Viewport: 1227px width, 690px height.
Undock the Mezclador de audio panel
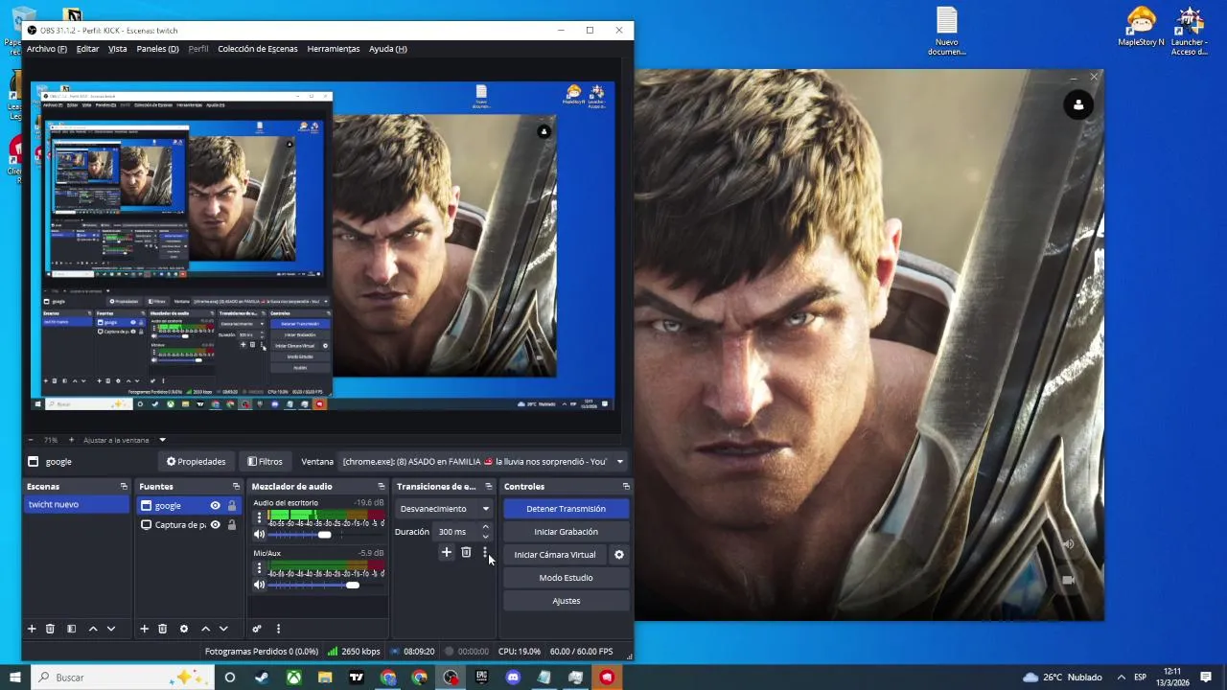[382, 487]
